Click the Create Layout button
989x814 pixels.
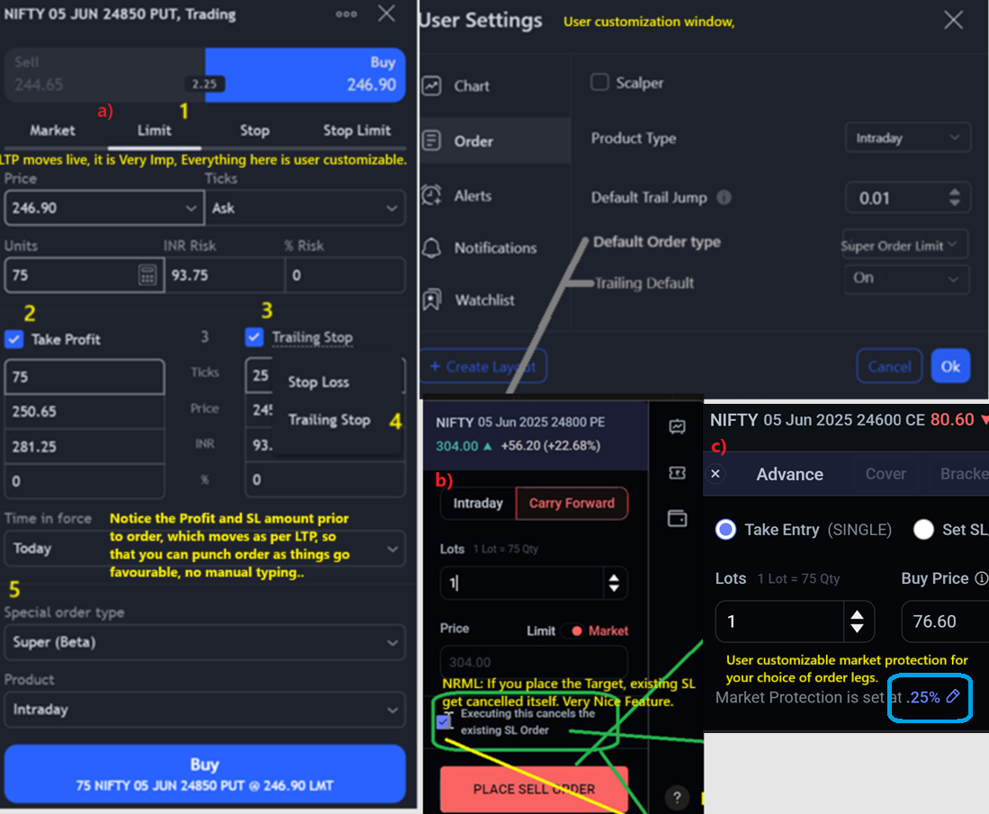[x=483, y=366]
